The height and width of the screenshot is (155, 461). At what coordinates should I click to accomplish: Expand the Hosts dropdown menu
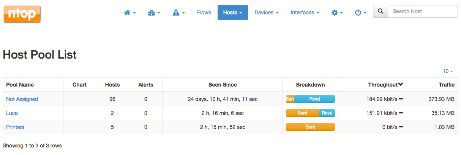(233, 12)
